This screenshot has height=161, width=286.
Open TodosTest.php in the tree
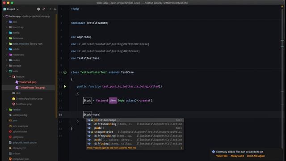tap(28, 82)
